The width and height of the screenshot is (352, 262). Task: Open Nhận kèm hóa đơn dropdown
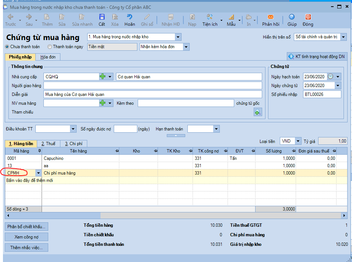tap(186, 47)
